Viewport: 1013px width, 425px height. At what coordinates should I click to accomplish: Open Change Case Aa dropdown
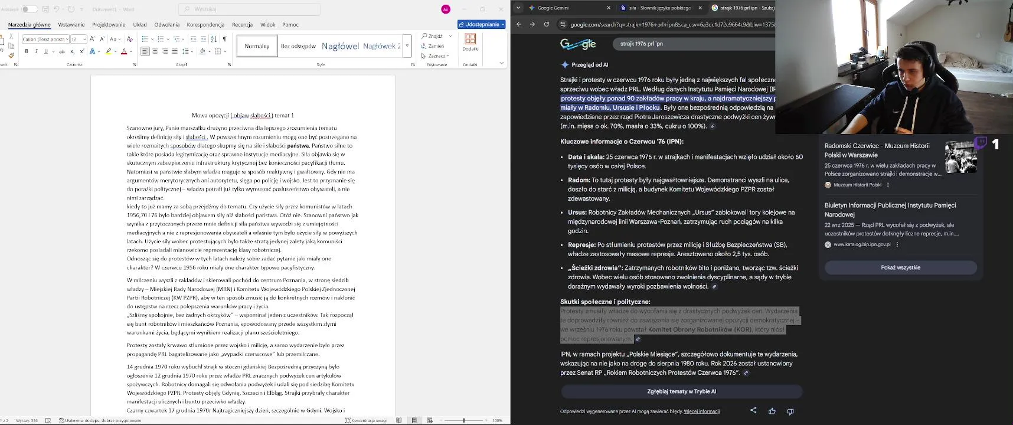[x=116, y=39]
